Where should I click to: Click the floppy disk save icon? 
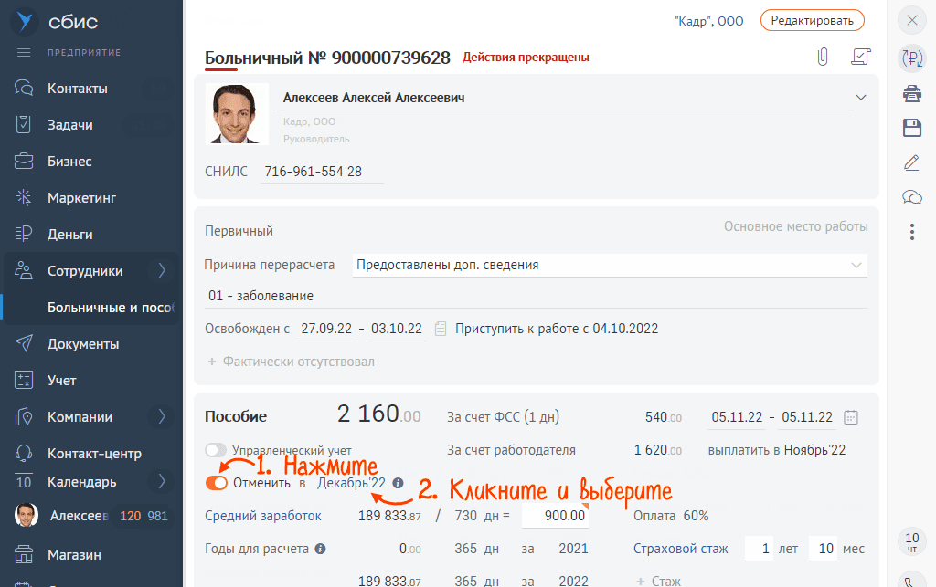(x=911, y=128)
